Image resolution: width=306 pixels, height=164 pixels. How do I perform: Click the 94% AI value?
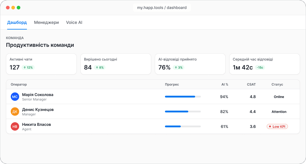(224, 97)
